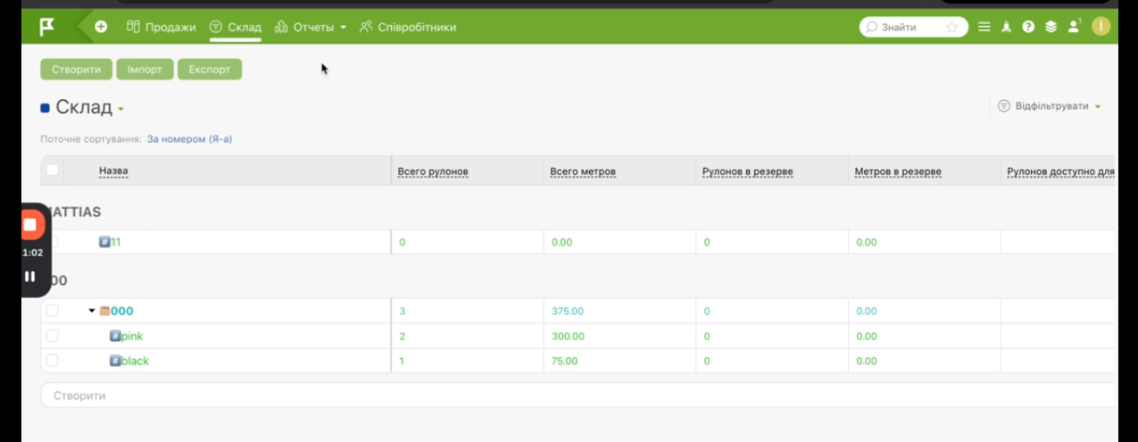Screen dimensions: 1138x442
Task: Sort by Рулонов в резерве column header
Action: (748, 171)
